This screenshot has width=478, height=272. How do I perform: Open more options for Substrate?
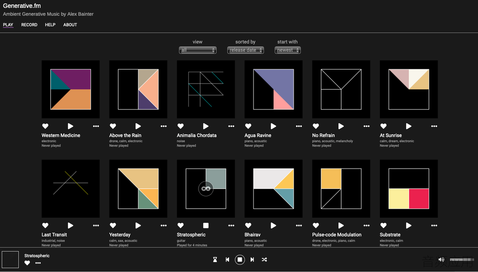[435, 226]
